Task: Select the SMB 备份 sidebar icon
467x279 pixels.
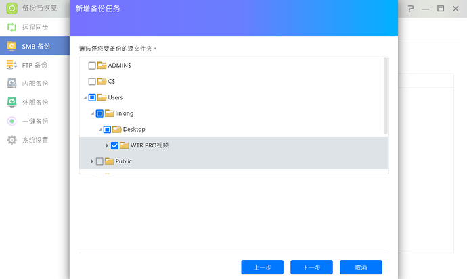Action: (x=12, y=47)
